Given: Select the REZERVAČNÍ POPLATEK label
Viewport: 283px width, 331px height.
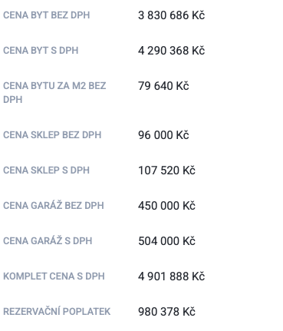Looking at the screenshot, I should pyautogui.click(x=57, y=311).
